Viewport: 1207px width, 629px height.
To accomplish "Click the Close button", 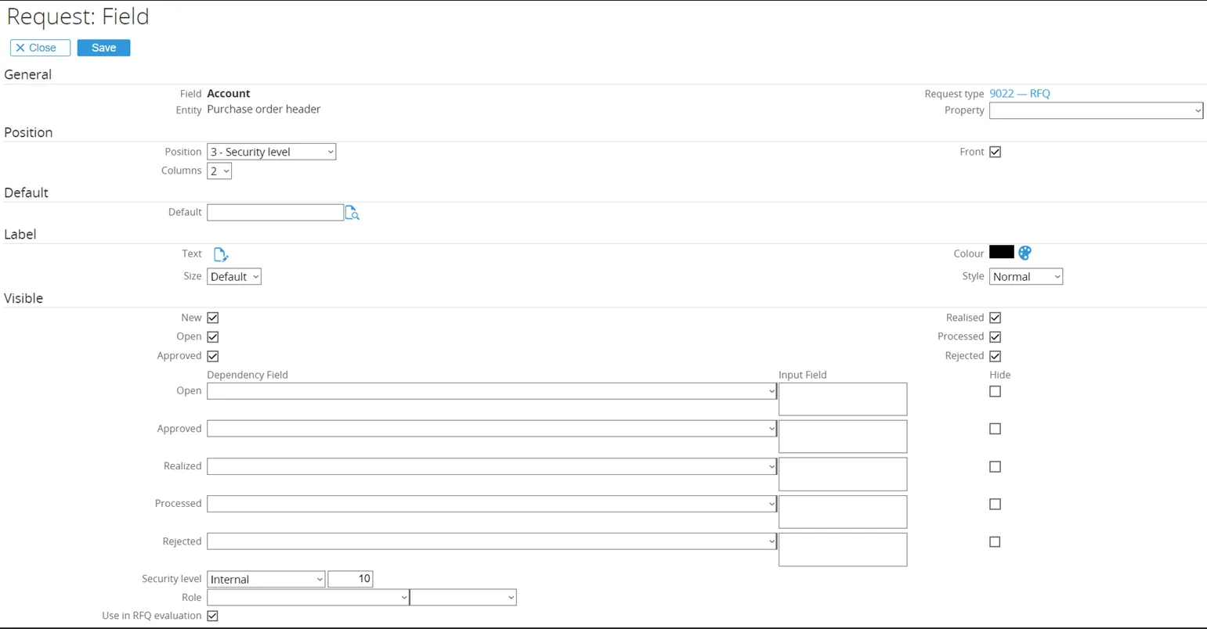I will click(40, 48).
